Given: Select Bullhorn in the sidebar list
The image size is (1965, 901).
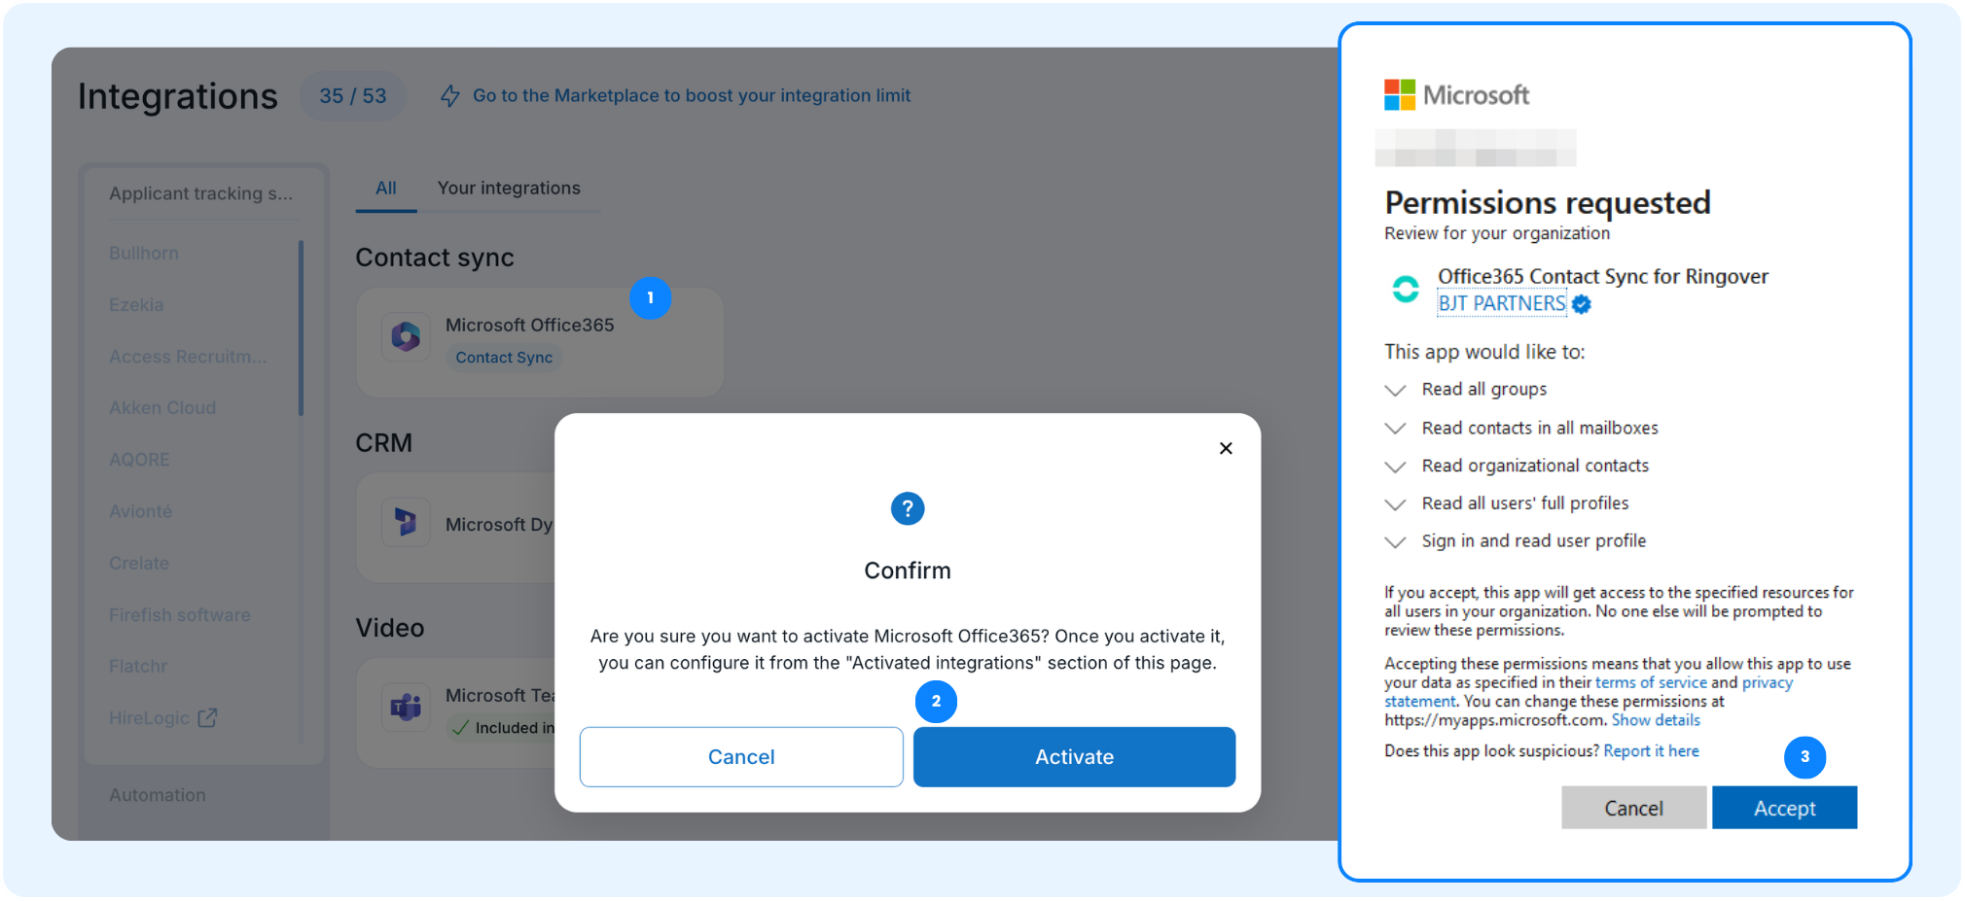Looking at the screenshot, I should click(144, 254).
